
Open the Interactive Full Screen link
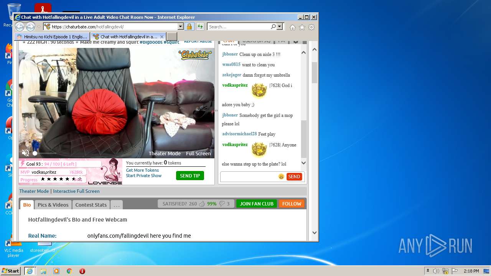pyautogui.click(x=76, y=191)
